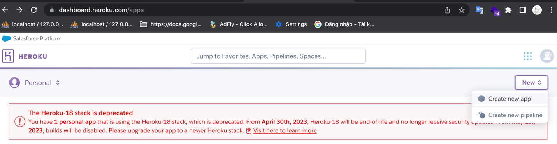557x144 pixels.
Task: Click the document icon before Visit here
Action: pos(249,131)
